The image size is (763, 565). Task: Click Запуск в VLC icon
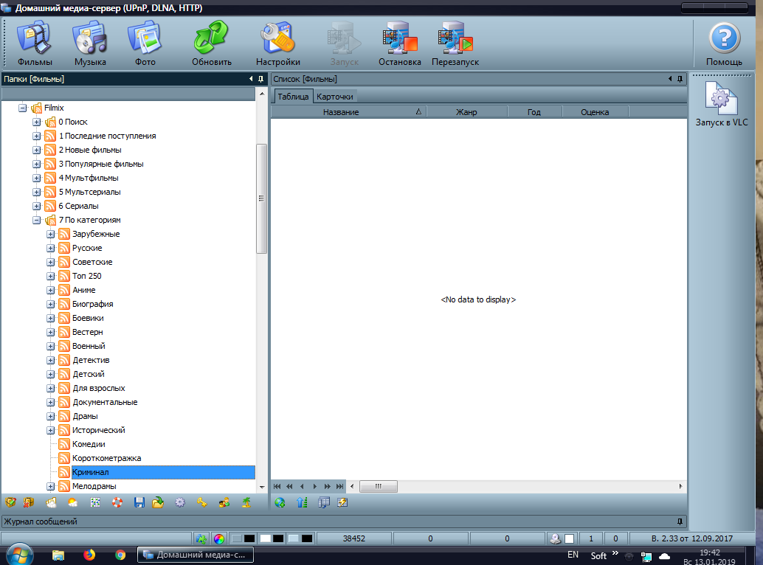[x=721, y=103]
